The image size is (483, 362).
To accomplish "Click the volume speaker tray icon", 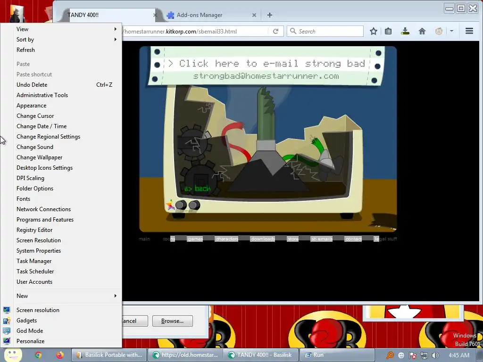I will point(435,355).
